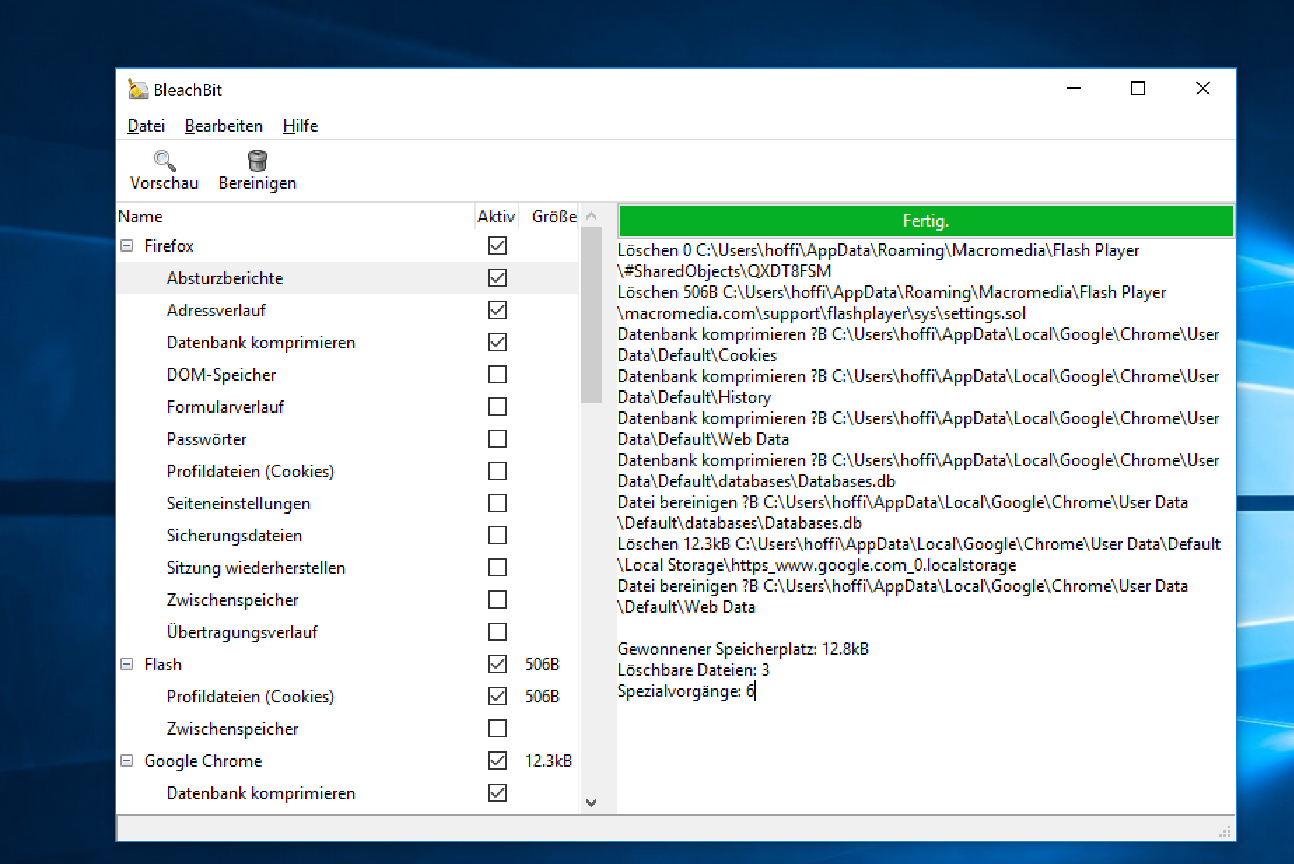Collapse the Firefox tree group

127,246
